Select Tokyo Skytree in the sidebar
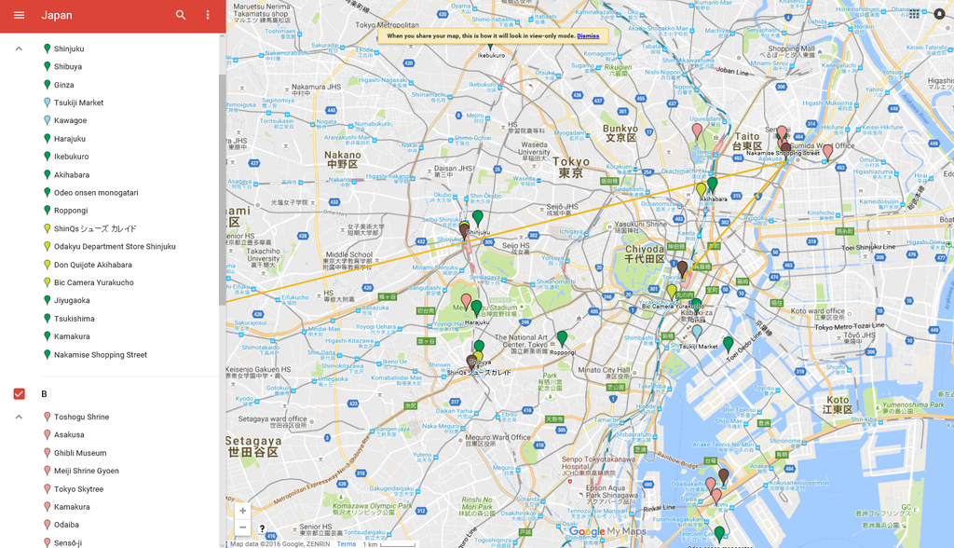This screenshot has width=954, height=548. point(78,489)
